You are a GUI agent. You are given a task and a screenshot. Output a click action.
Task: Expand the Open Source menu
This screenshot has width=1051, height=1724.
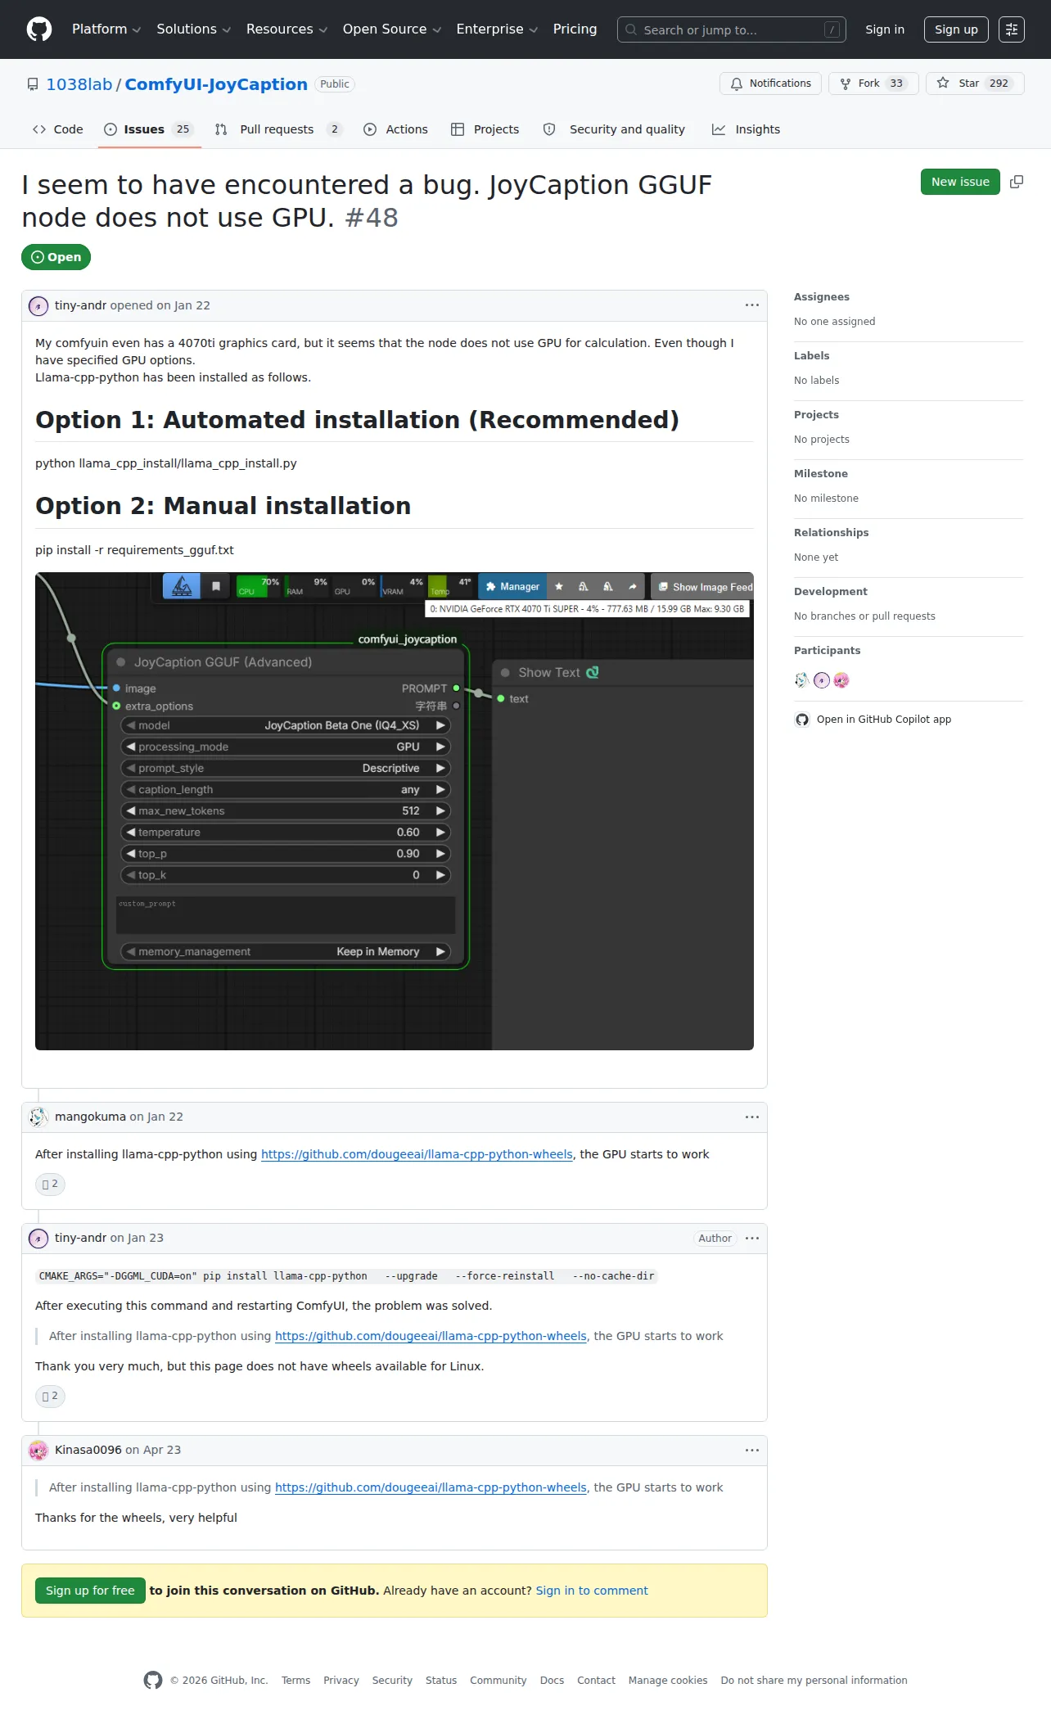point(392,29)
